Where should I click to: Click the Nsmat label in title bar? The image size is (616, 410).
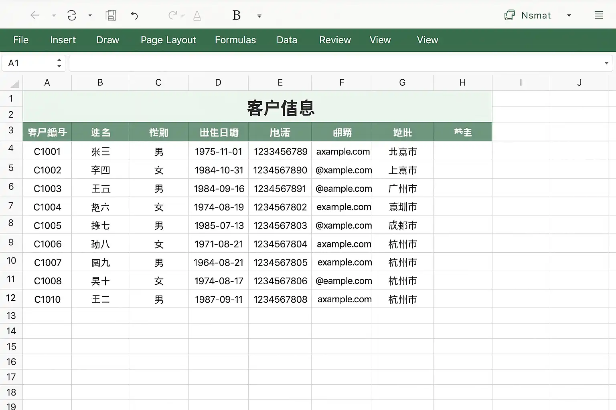[536, 16]
